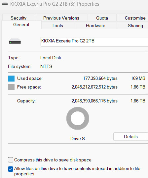The image size is (148, 178).
Task: Click the blue Used space swatch
Action: (11, 79)
